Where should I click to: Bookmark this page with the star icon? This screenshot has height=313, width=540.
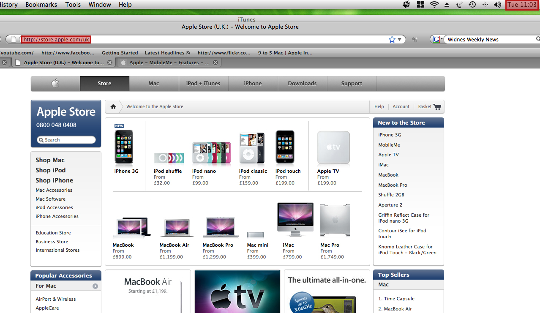coord(392,39)
